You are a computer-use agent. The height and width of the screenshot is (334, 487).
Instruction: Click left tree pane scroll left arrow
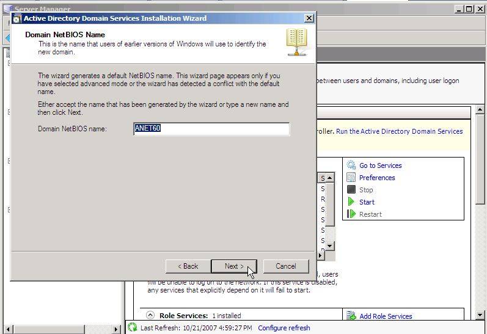pyautogui.click(x=9, y=329)
